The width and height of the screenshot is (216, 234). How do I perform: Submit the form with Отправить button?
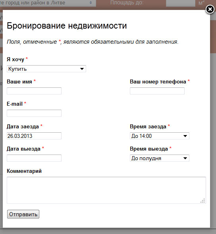click(x=23, y=214)
